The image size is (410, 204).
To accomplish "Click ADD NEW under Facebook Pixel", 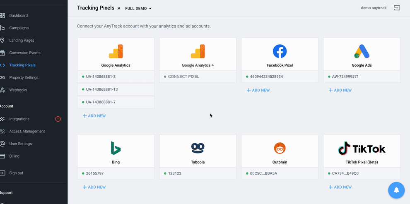I will coord(258,90).
